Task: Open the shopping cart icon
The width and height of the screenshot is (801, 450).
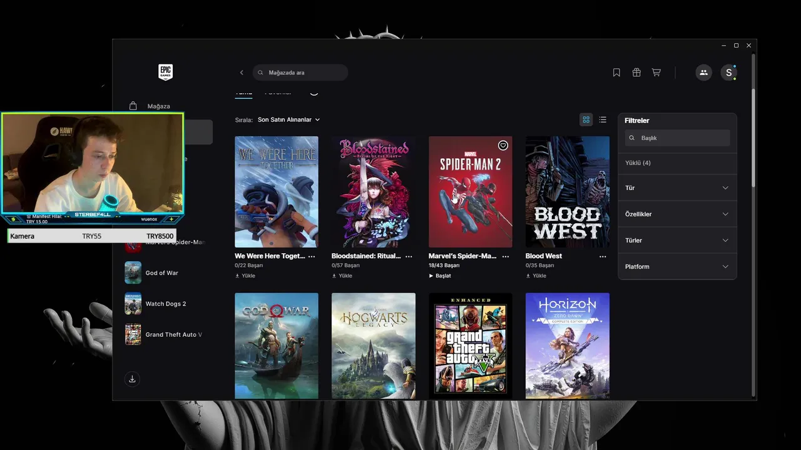Action: pos(656,72)
